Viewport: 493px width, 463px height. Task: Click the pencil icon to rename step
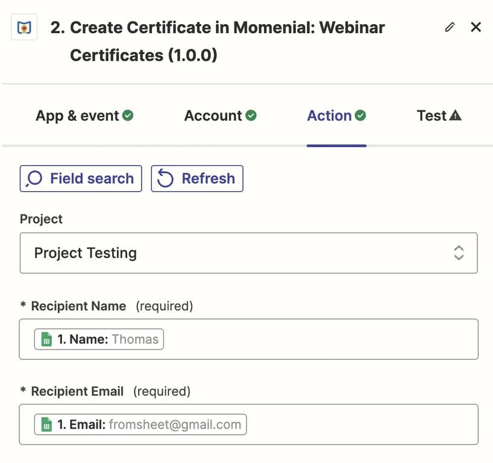(x=450, y=27)
